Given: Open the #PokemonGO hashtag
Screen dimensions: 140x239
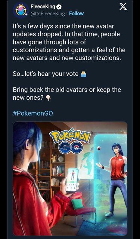Looking at the screenshot, I should coord(33,114).
